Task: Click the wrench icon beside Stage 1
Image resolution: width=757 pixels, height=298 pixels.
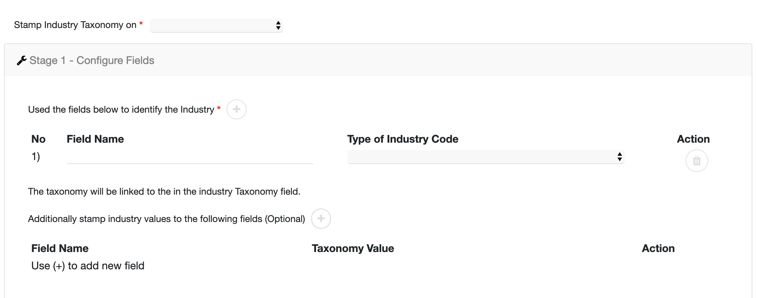Action: tap(22, 61)
